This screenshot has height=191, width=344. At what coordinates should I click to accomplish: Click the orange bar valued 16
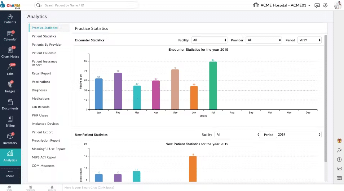click(193, 169)
